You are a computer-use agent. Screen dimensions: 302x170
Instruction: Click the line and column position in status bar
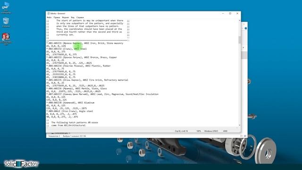point(181,131)
